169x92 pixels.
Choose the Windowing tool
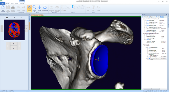coord(45,8)
